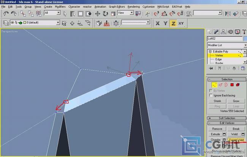Click the red grid with up-arrow icon
247x157 pixels.
click(x=107, y=23)
